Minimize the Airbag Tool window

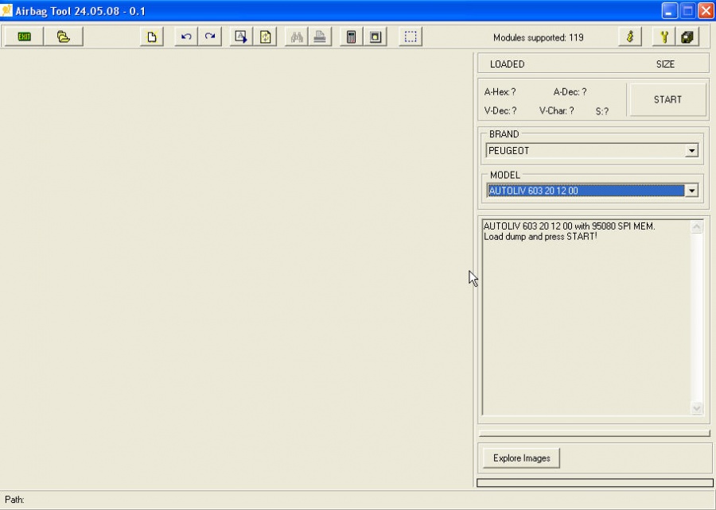pos(669,10)
